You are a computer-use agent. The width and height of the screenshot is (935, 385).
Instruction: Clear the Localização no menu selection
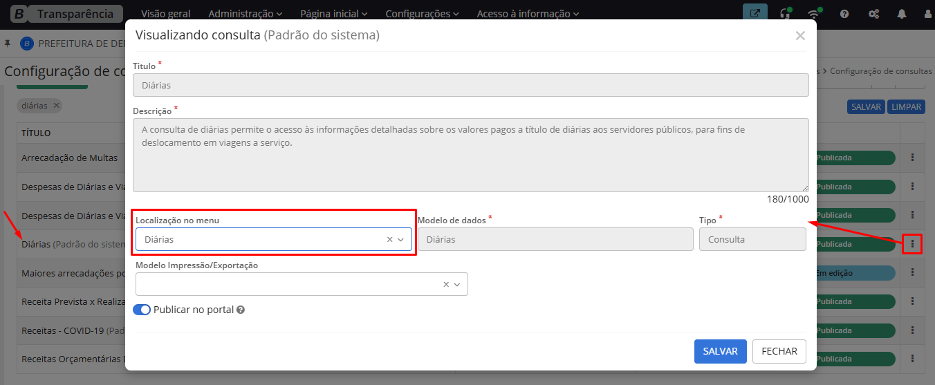[x=389, y=239]
